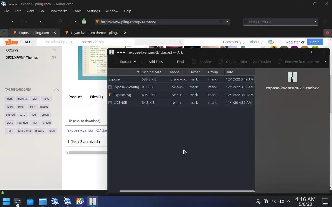The image size is (332, 207).
Task: Click the show desktop icon at taskbar end
Action: point(325,201)
